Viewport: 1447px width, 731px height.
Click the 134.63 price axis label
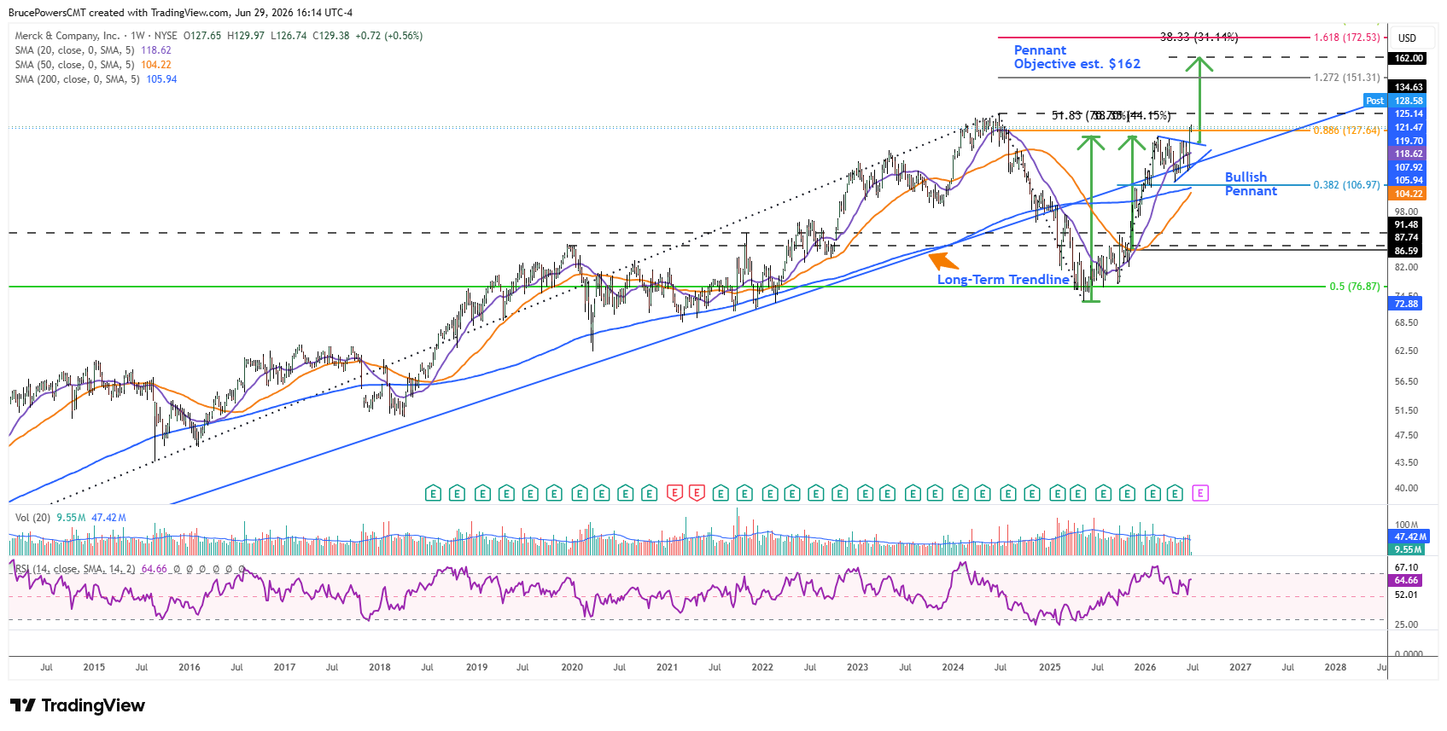pyautogui.click(x=1409, y=87)
